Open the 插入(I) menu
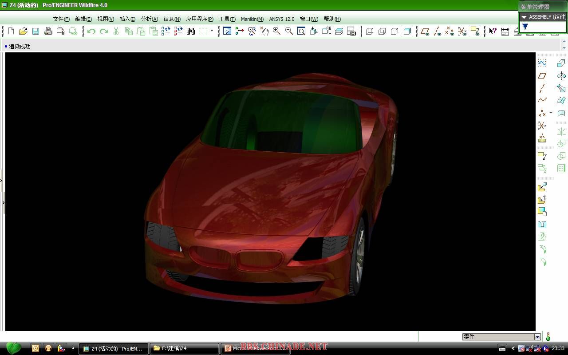This screenshot has width=568, height=355. pyautogui.click(x=127, y=19)
